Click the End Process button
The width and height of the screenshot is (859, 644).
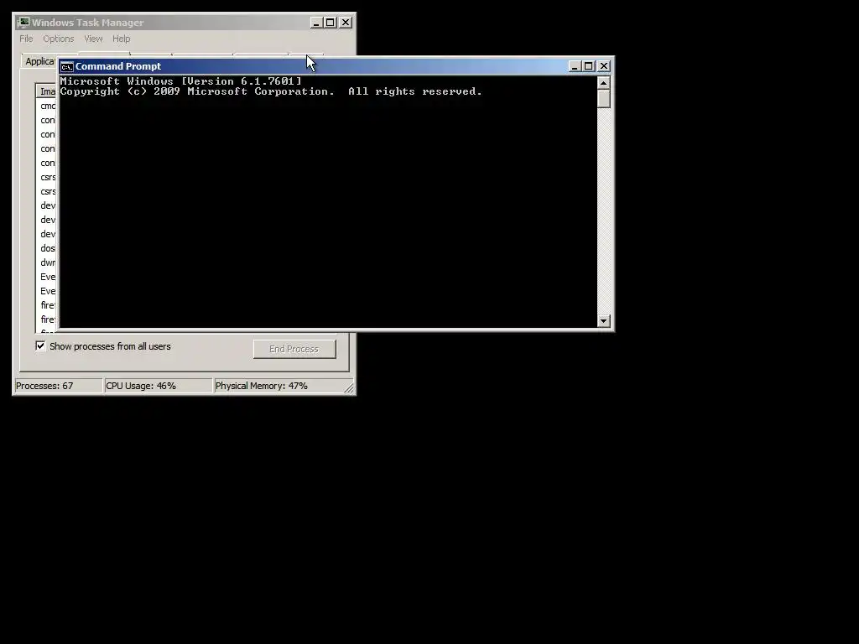[294, 349]
